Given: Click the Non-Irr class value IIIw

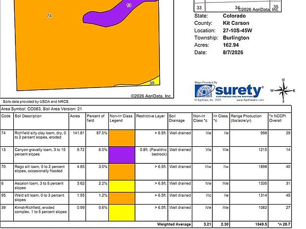Looking at the screenshot, I should [x=208, y=166].
